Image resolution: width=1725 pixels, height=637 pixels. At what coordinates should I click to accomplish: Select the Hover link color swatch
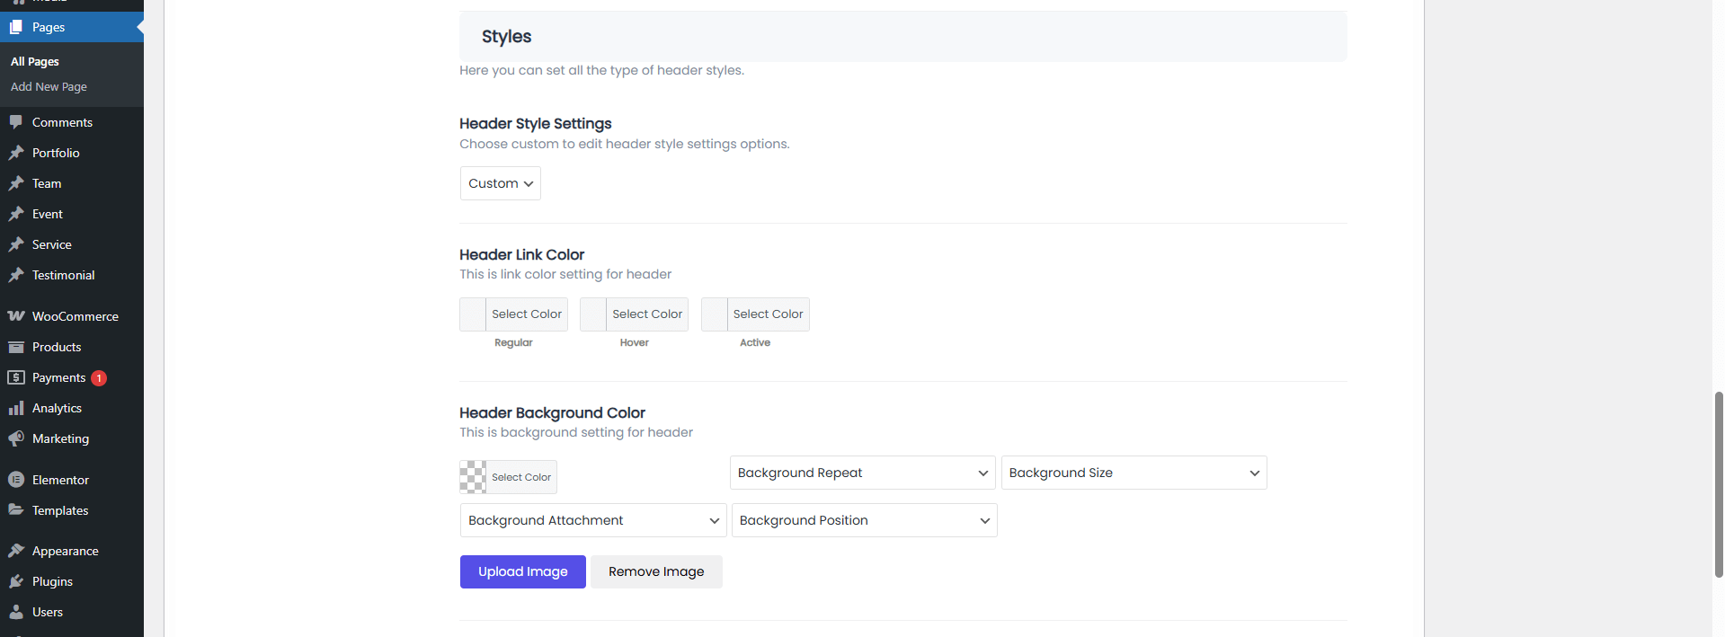[x=593, y=314]
